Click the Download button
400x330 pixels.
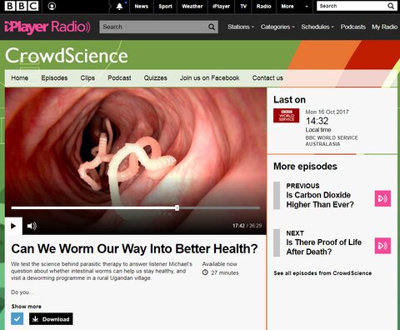point(51,319)
